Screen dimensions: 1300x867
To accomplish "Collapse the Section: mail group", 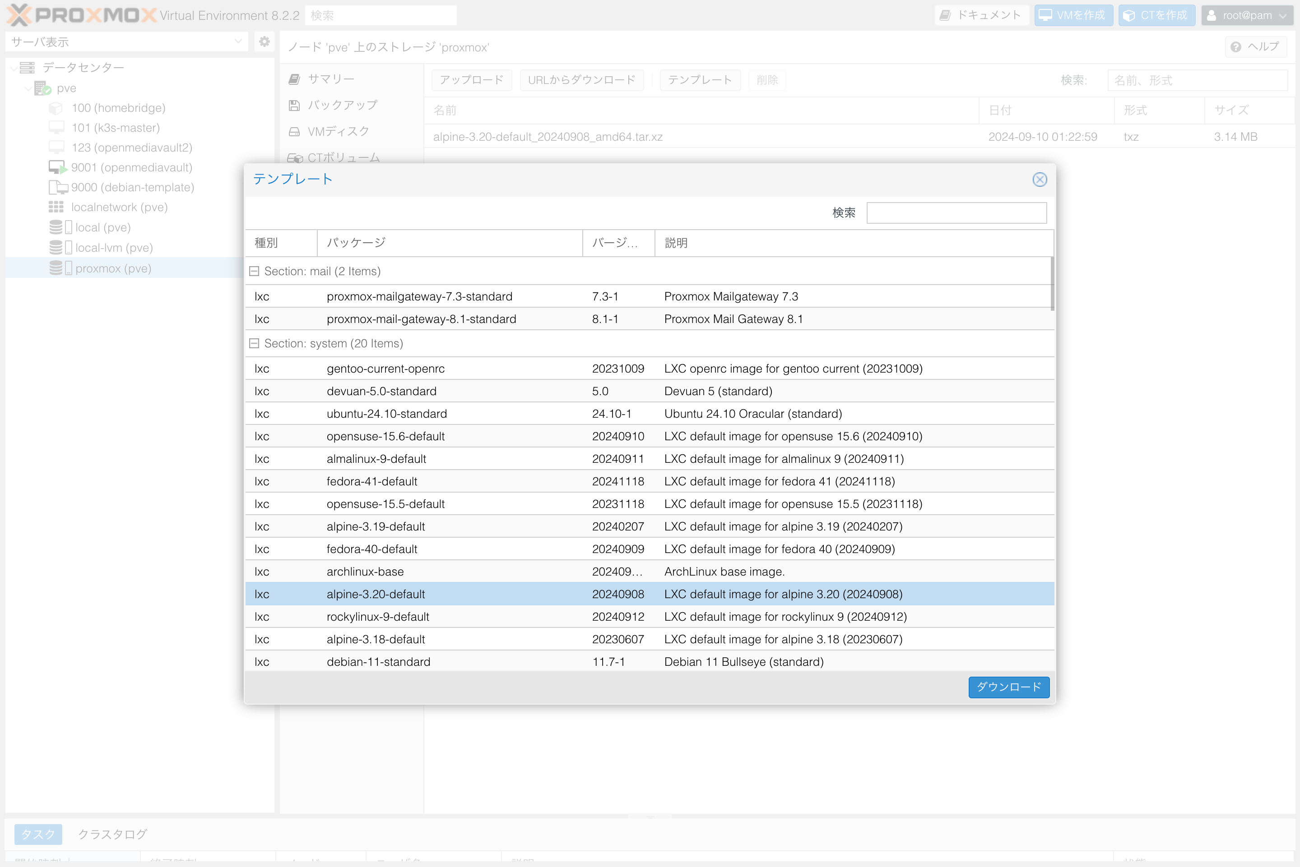I will (x=255, y=271).
